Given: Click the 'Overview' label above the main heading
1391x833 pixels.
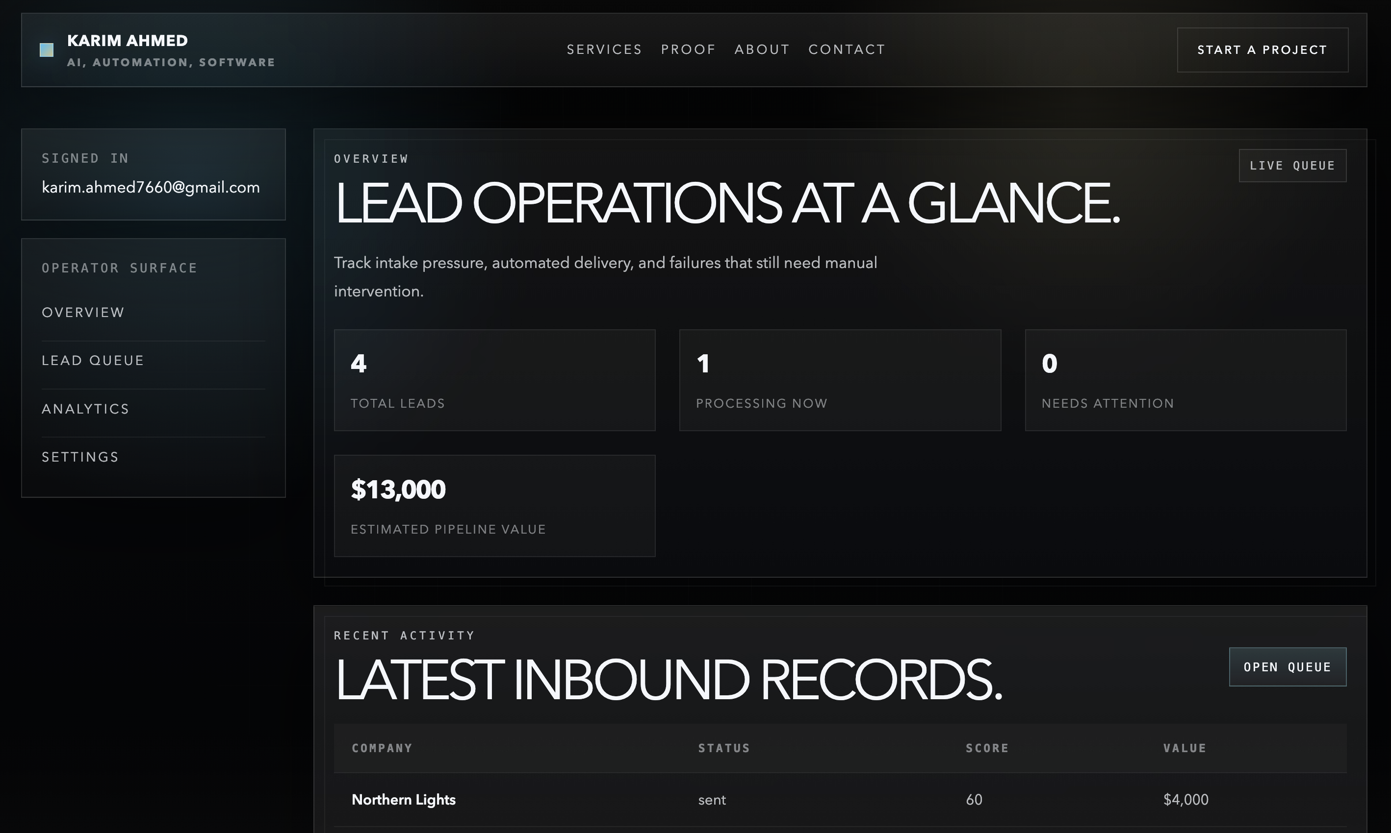Looking at the screenshot, I should [x=371, y=159].
